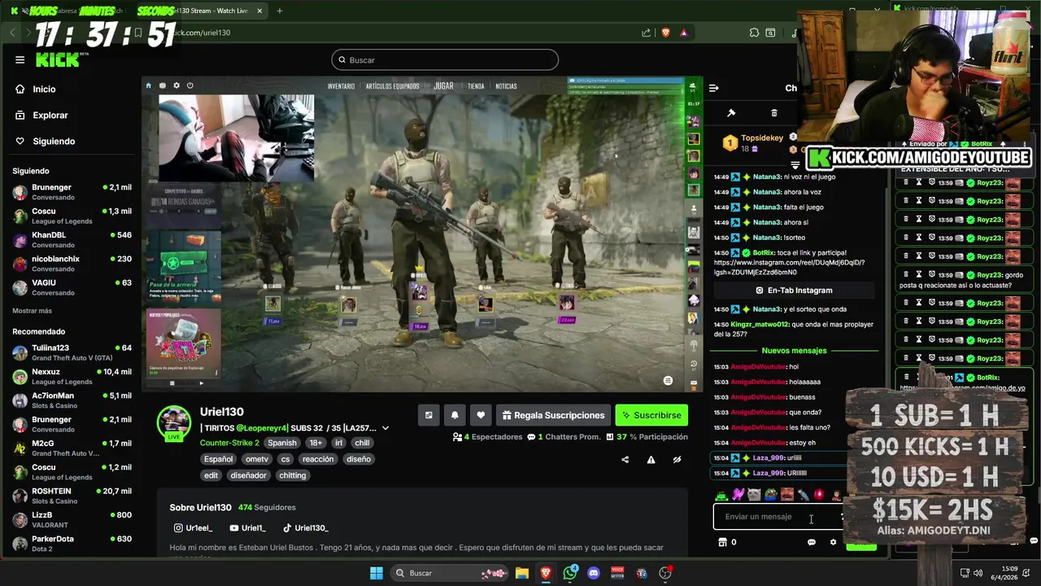Open the clip button next to bell
The width and height of the screenshot is (1041, 586).
429,415
